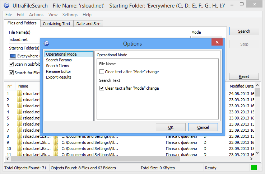
Task: Toggle Search for Files checkbox
Action: (x=11, y=72)
